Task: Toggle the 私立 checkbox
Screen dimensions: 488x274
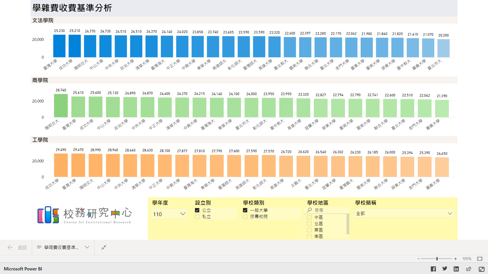Action: click(197, 217)
